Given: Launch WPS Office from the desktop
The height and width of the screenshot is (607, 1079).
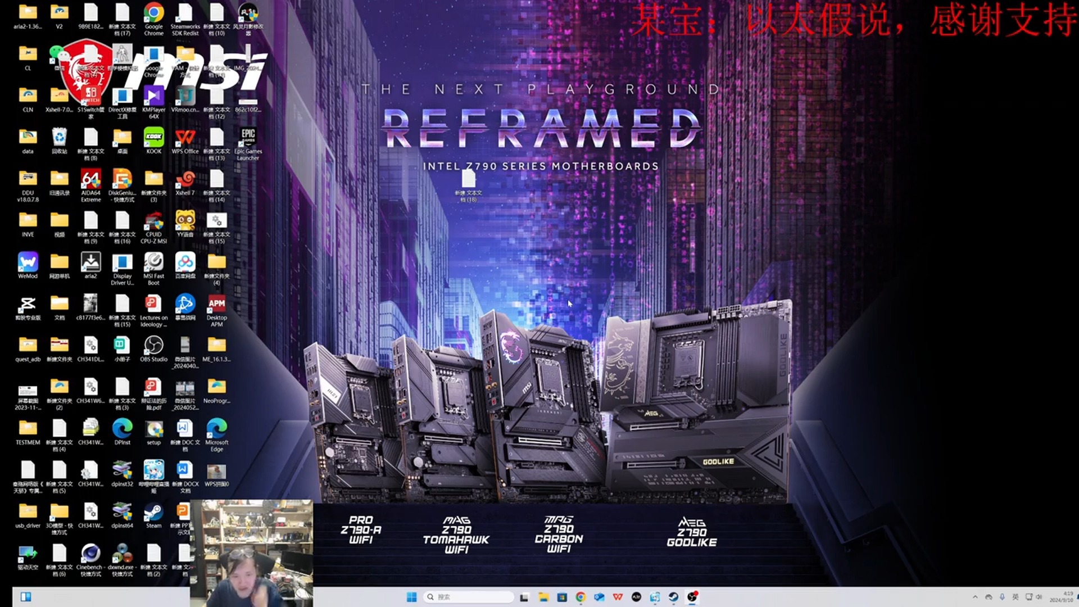Looking at the screenshot, I should pyautogui.click(x=185, y=141).
